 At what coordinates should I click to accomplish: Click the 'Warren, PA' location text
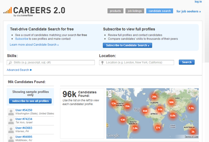22,131
